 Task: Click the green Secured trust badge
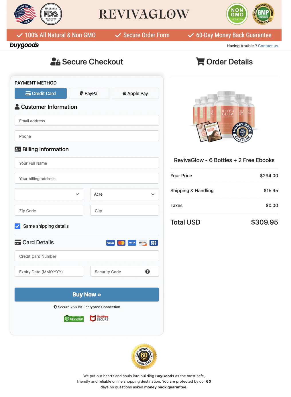click(x=74, y=319)
